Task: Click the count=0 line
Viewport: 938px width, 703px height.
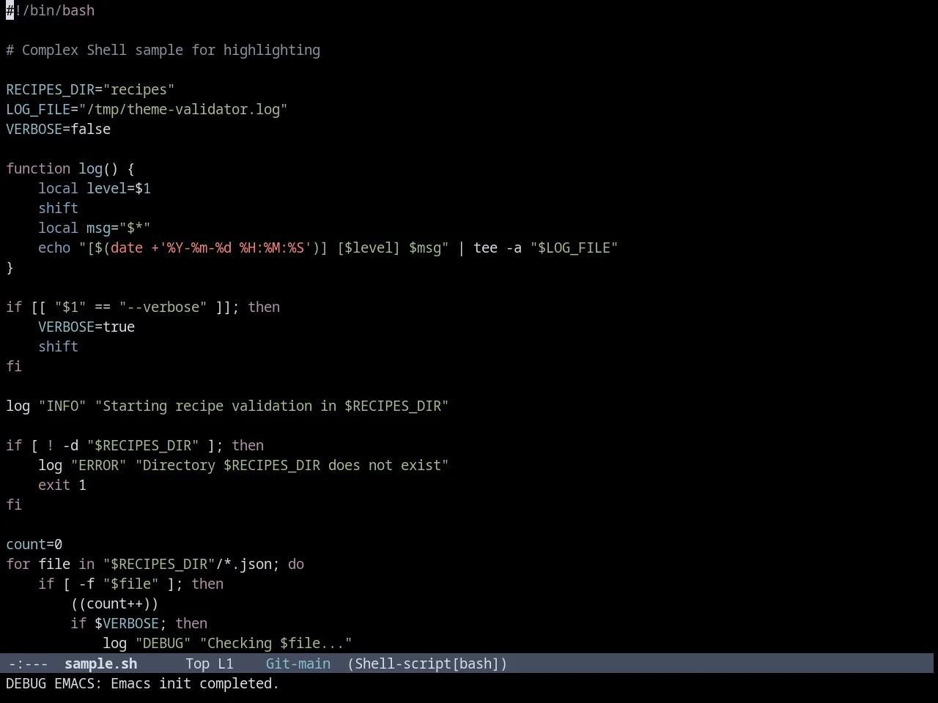Action: 34,545
